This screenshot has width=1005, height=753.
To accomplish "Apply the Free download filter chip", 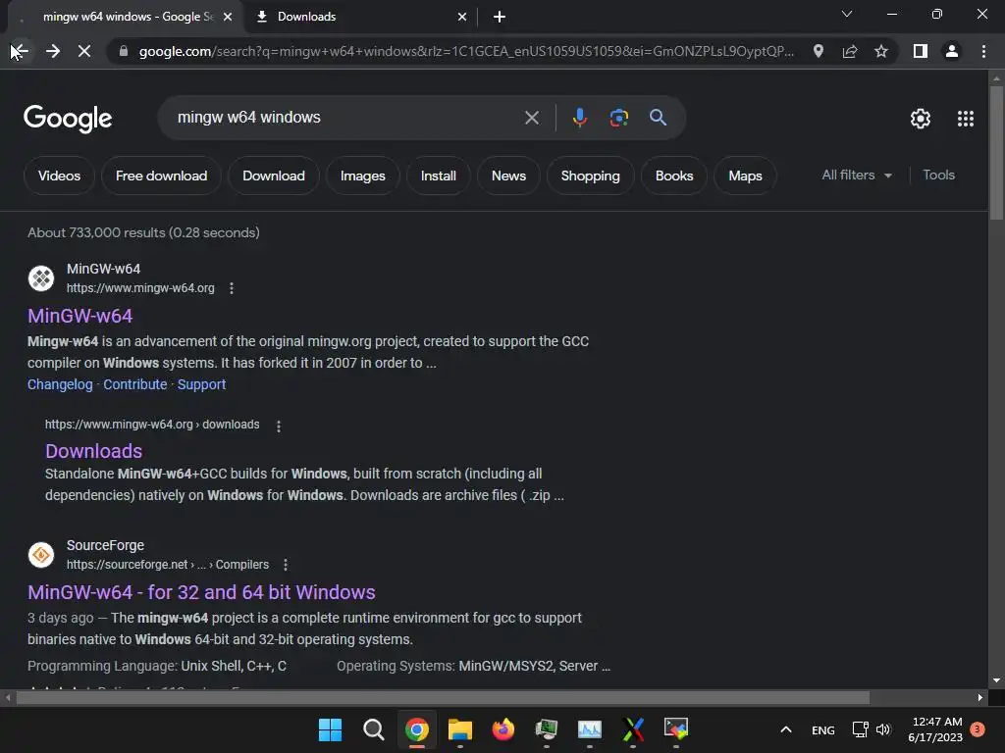I will (x=162, y=176).
